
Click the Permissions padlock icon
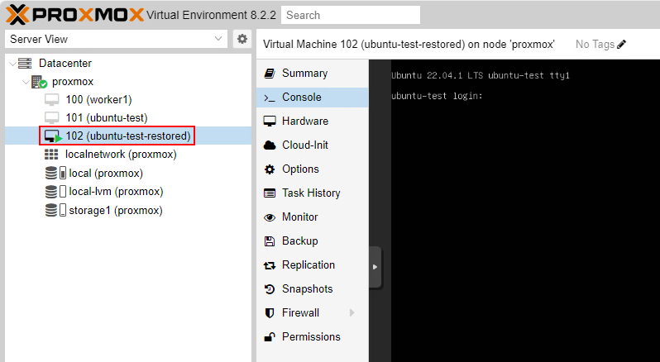(x=269, y=337)
